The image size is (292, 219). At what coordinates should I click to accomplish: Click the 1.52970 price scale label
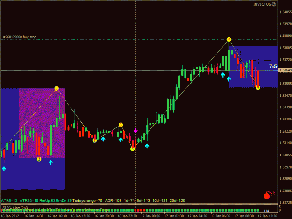click(x=285, y=167)
